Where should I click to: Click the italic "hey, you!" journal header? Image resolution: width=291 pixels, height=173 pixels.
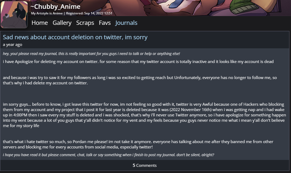(91, 54)
